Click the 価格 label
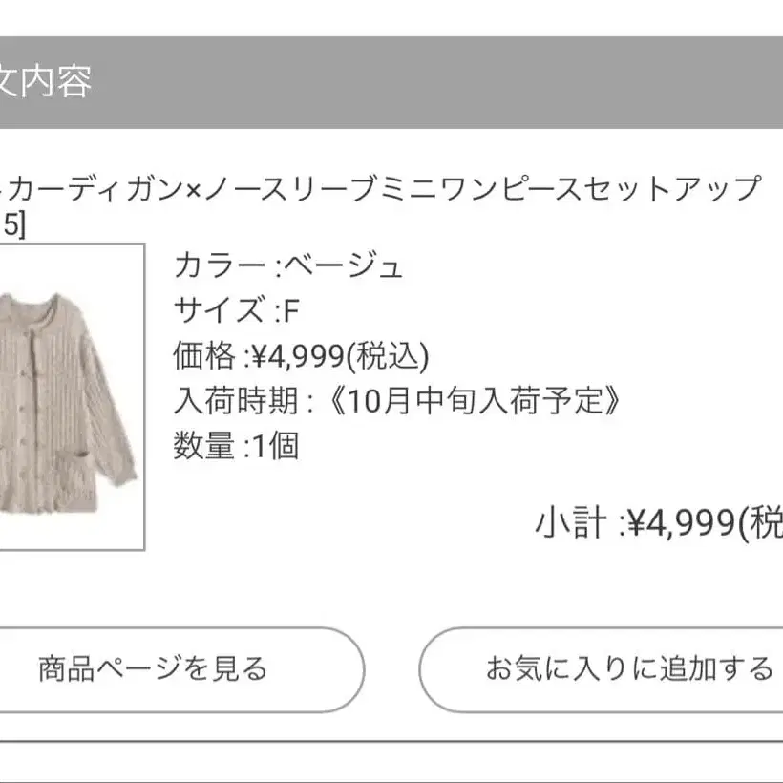This screenshot has width=783, height=783. 204,356
